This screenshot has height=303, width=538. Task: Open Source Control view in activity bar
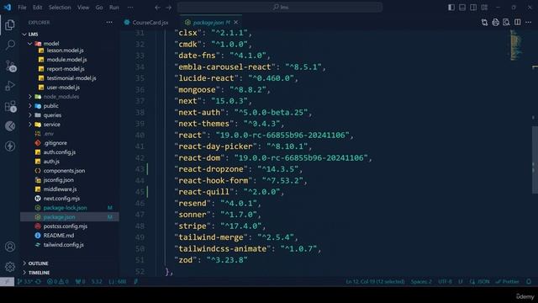click(10, 66)
